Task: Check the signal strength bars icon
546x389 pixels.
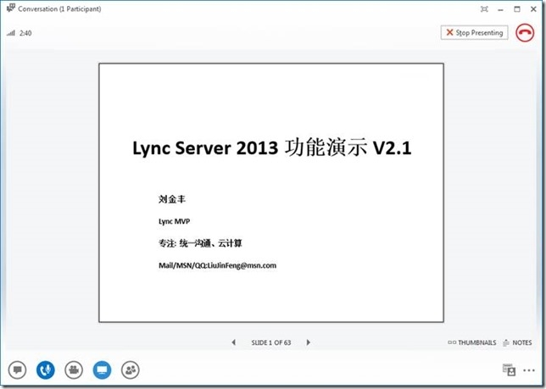Action: click(11, 33)
